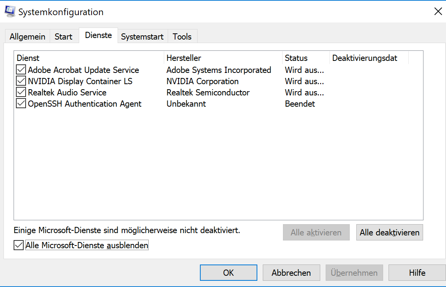Uncheck NVIDIA Display Container LS checkbox

point(21,81)
